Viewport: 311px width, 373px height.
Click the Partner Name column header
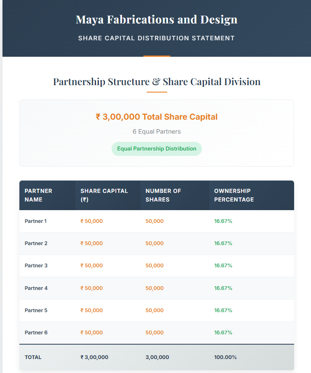(x=38, y=195)
